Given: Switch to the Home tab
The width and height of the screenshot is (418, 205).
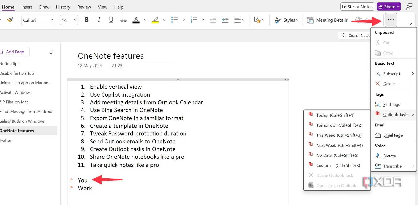Looking at the screenshot, I should 8,7.
